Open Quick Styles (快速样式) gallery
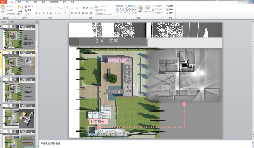This screenshot has width=254, height=148. pyautogui.click(x=147, y=8)
